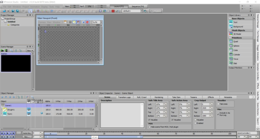This screenshot has height=139, width=260.
Task: Select the arrow pointer tool
Action: click(30, 11)
